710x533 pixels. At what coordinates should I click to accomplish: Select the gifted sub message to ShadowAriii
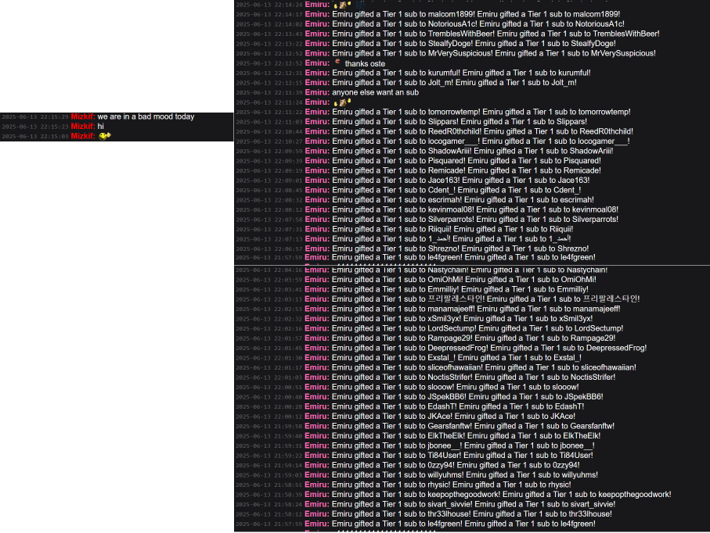(x=472, y=151)
